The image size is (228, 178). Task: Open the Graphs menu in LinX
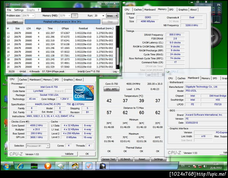[31, 10]
